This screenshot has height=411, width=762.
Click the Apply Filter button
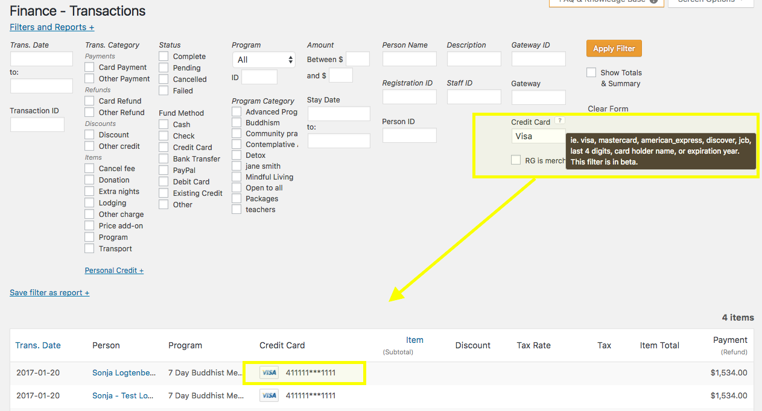click(614, 49)
